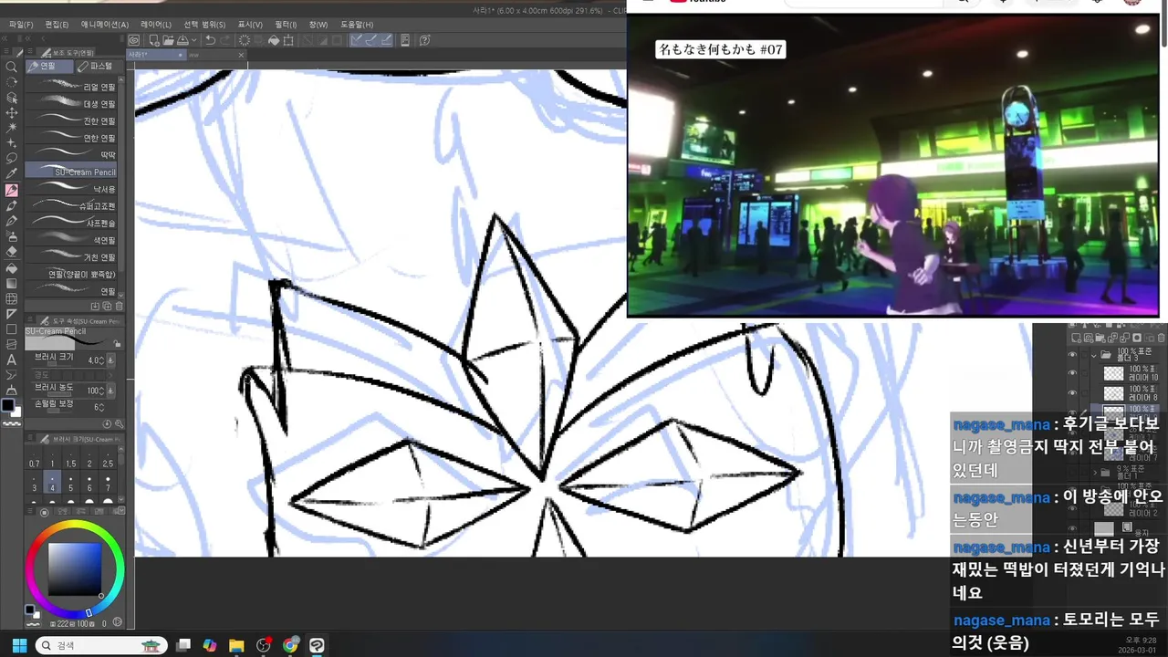Choose brush size preset 5
Viewport: 1168px width, 657px height.
[71, 482]
